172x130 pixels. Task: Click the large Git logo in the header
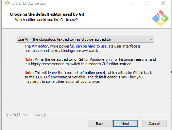pos(160,18)
